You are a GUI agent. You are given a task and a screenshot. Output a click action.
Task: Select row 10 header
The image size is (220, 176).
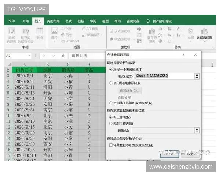click(8, 115)
